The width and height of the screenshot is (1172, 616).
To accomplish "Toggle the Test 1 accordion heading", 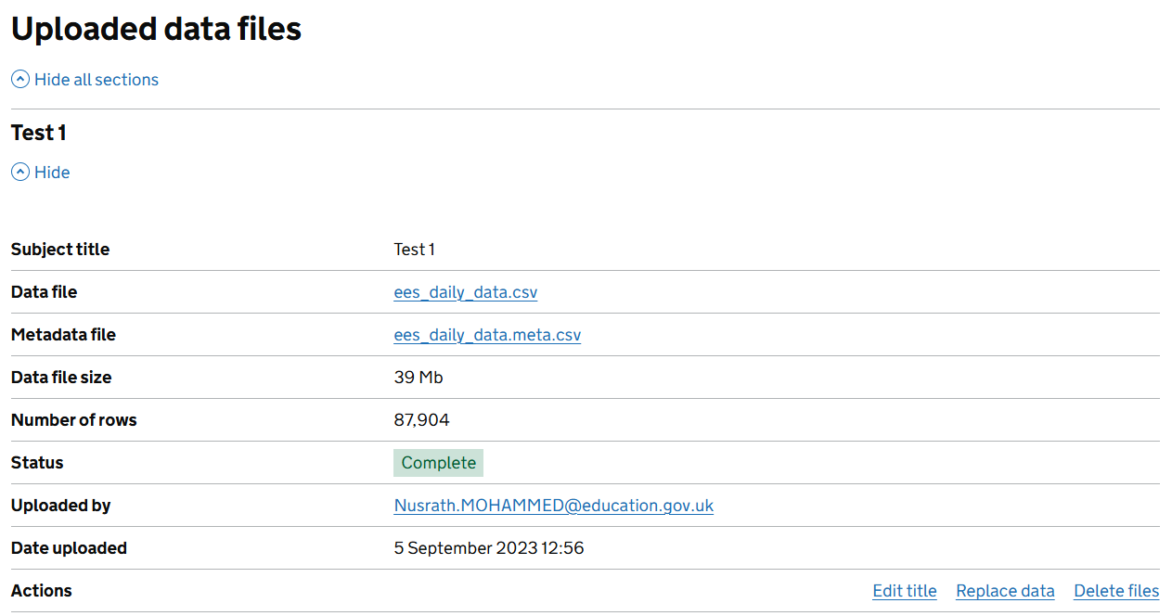I will click(39, 133).
